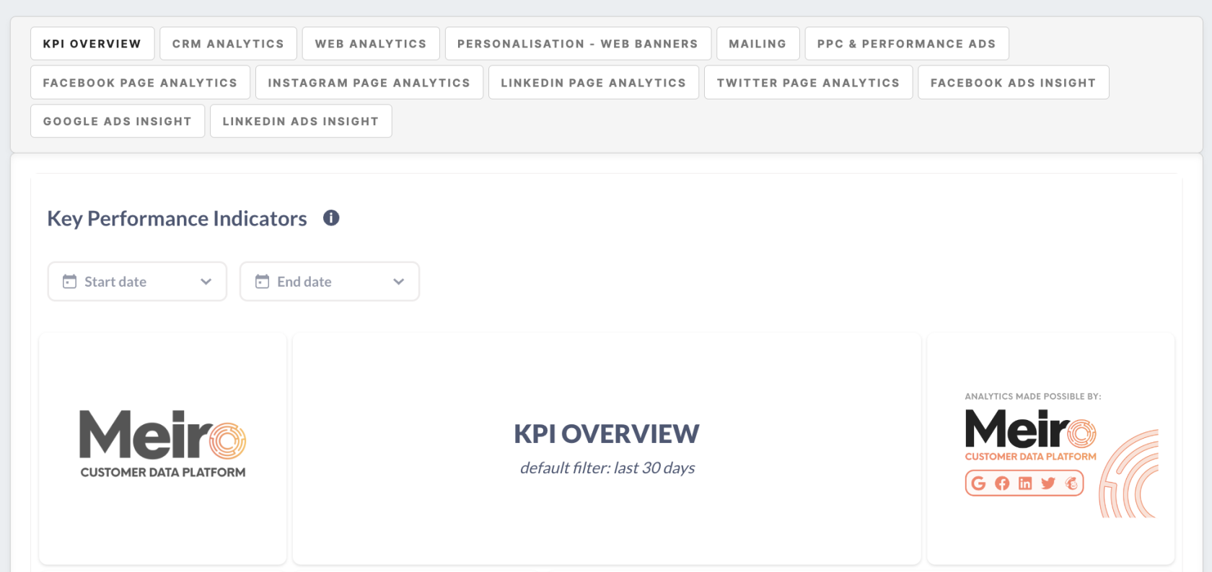The width and height of the screenshot is (1212, 572).
Task: Click the Meiro Customer Data Platform logo card
Action: click(163, 448)
